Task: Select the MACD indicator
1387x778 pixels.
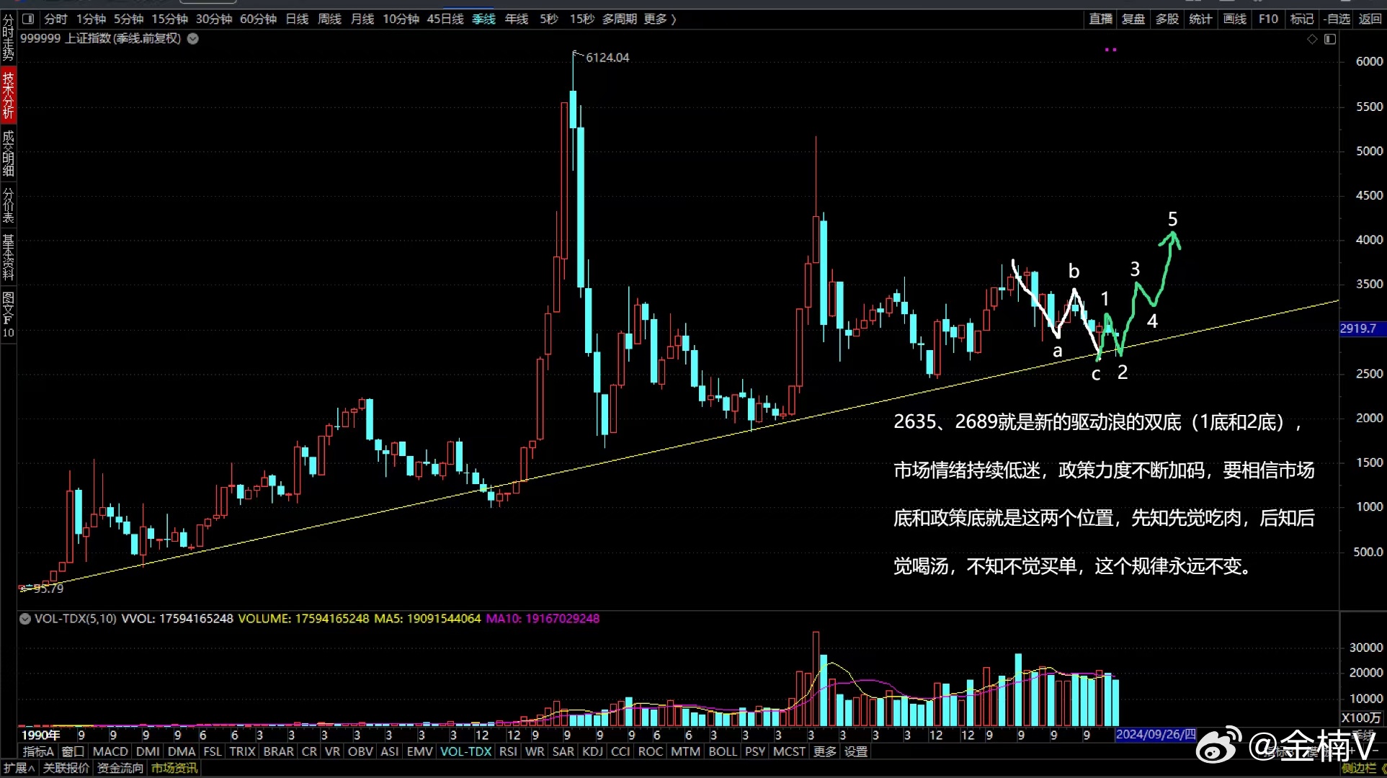Action: (x=110, y=751)
